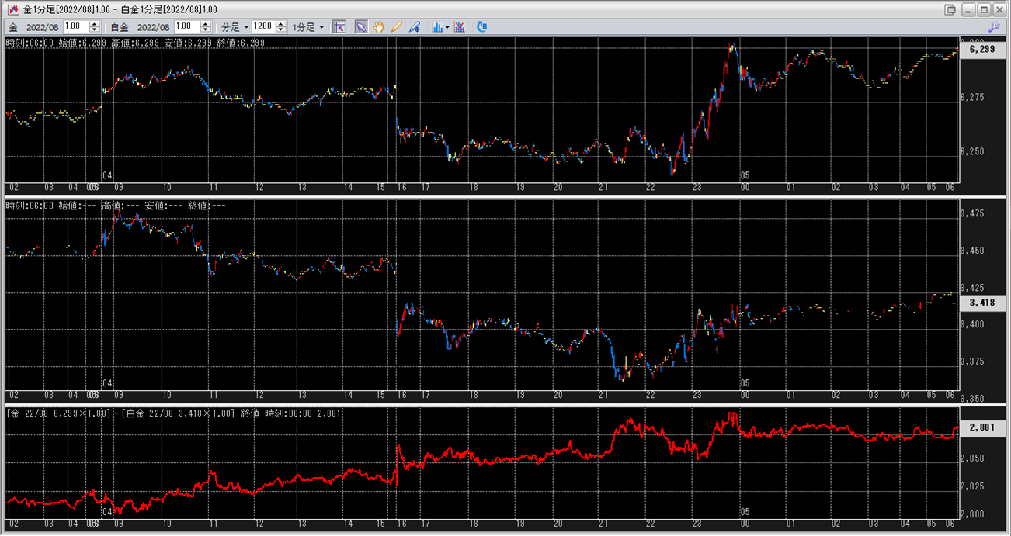Expand the bar chart indicator dropdown arrow
Screen dimensions: 1011x536
click(447, 26)
